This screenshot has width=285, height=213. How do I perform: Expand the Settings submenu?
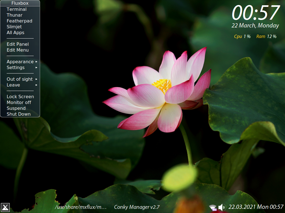(20, 68)
